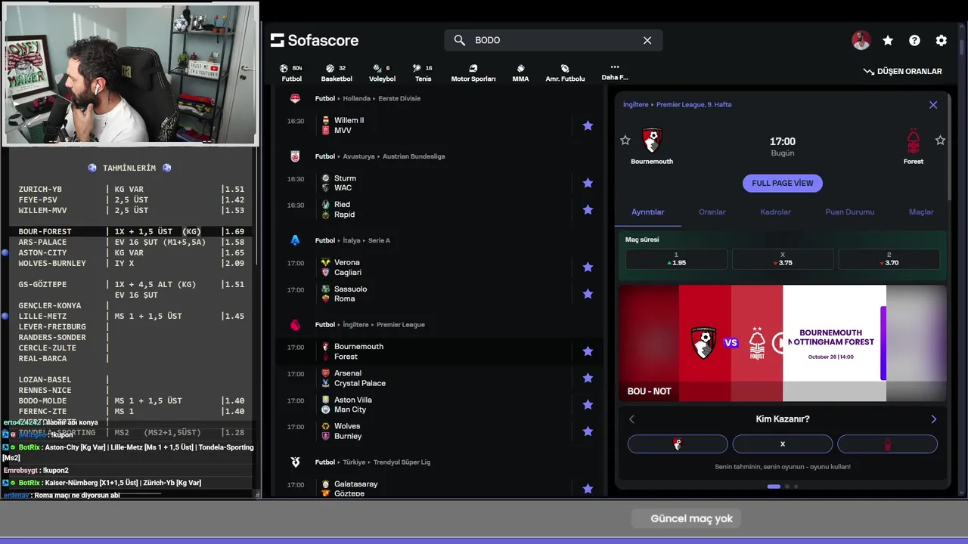Open the Futbol sport category

click(x=291, y=73)
